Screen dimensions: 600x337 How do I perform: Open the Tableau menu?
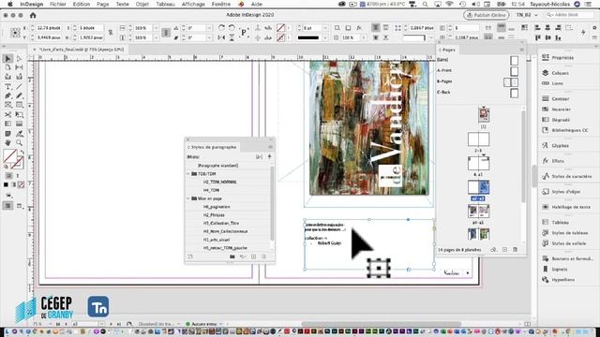tap(165, 4)
